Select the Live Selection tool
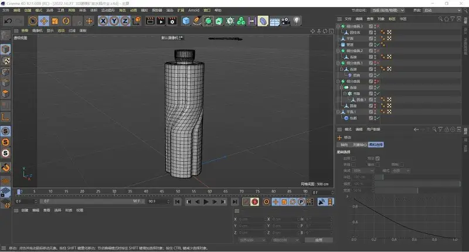 tap(33, 21)
